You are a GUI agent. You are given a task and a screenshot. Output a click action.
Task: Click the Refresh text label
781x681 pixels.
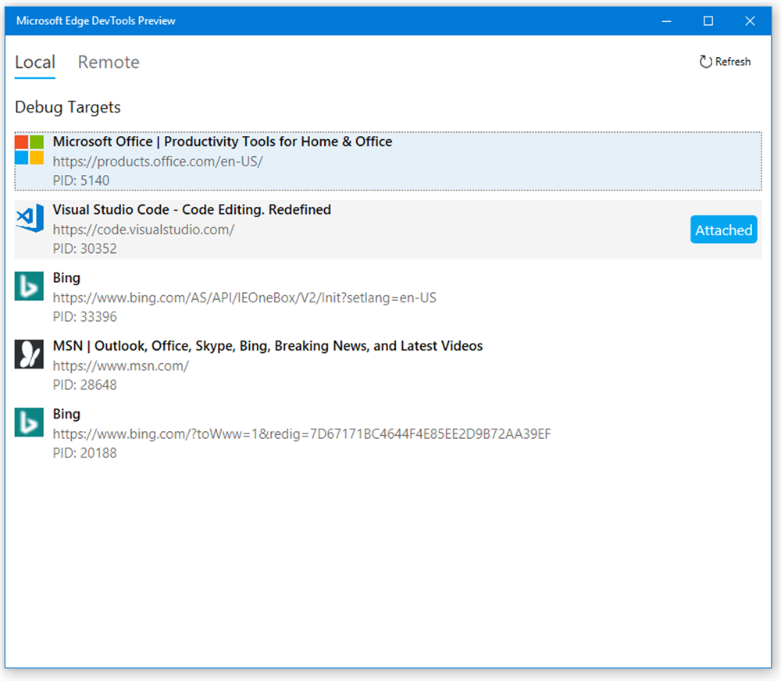coord(733,62)
